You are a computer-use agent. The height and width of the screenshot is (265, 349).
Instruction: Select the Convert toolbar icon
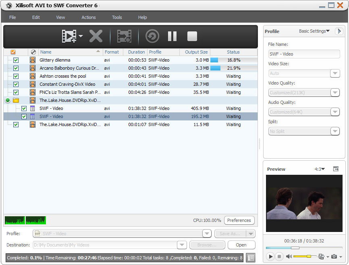coord(123,36)
